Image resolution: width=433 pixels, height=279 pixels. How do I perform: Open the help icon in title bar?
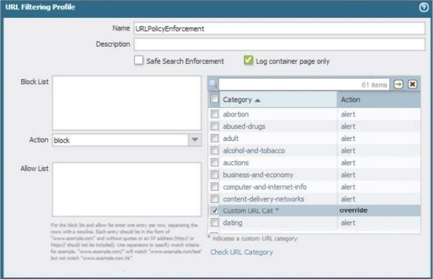(x=424, y=7)
